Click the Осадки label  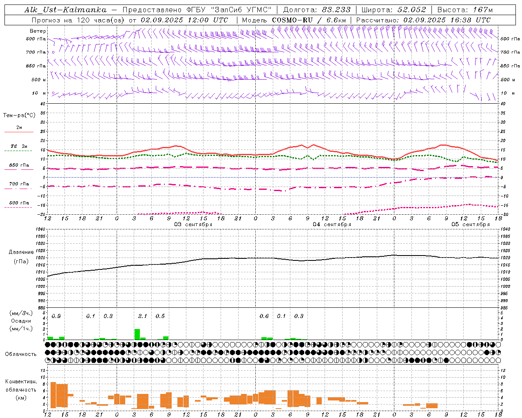21,321
